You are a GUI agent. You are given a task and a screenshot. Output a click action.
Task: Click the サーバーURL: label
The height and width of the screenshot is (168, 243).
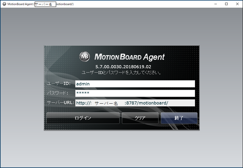(61, 103)
